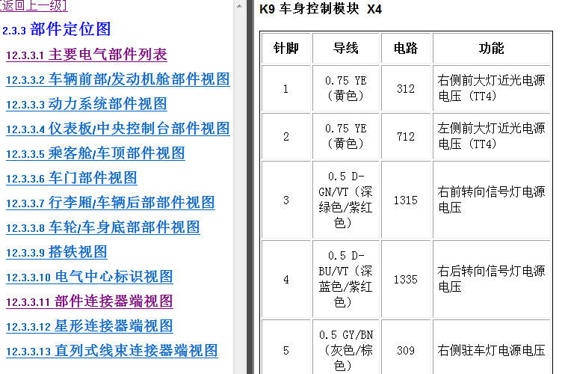This screenshot has width=562, height=374.
Task: Open 12.3.3.6 车门部件视图 link
Action: click(71, 179)
